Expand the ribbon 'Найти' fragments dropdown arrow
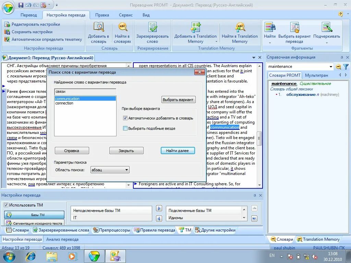Screen dimensions: 351x263 tap(270, 43)
